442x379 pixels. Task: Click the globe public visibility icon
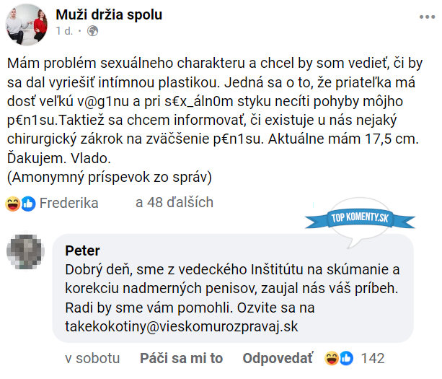(x=92, y=31)
